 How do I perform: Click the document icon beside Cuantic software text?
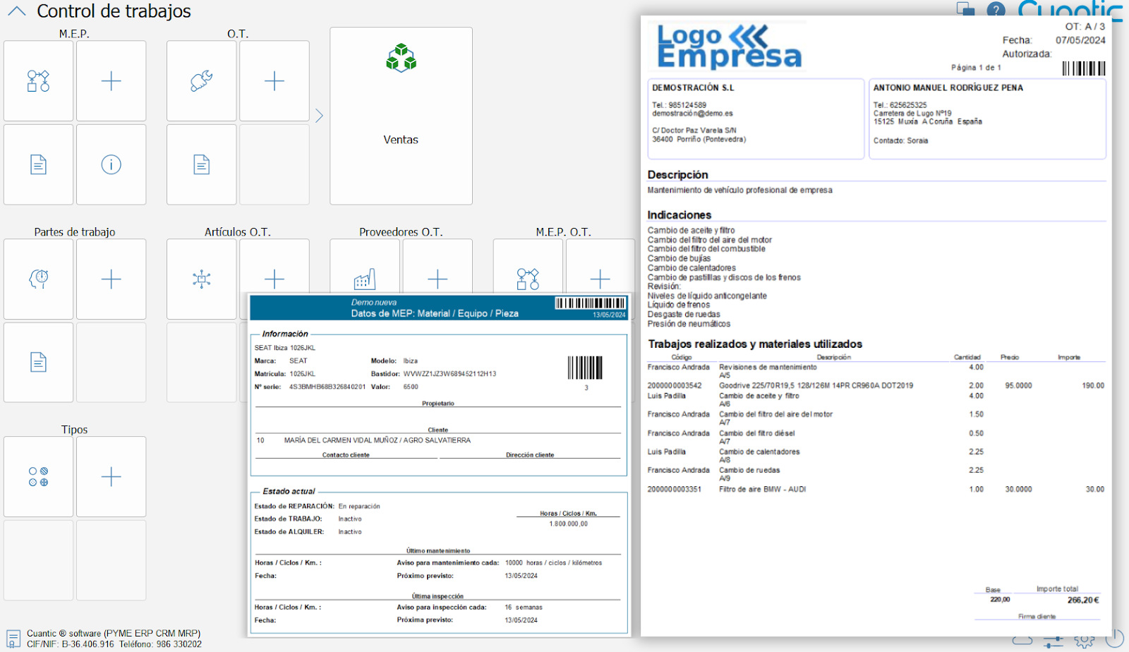[x=13, y=639]
